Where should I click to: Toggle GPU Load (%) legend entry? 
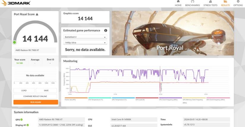147,99
